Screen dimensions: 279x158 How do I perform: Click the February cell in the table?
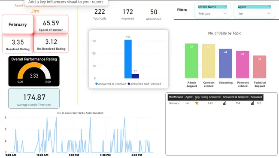coord(174,103)
